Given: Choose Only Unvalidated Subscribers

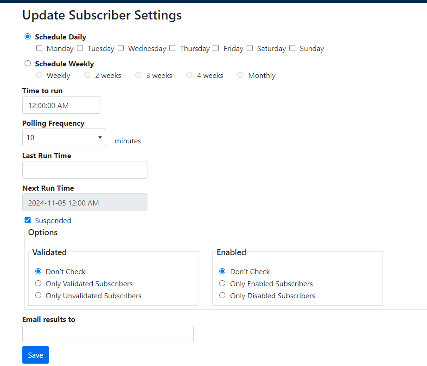Looking at the screenshot, I should click(38, 295).
